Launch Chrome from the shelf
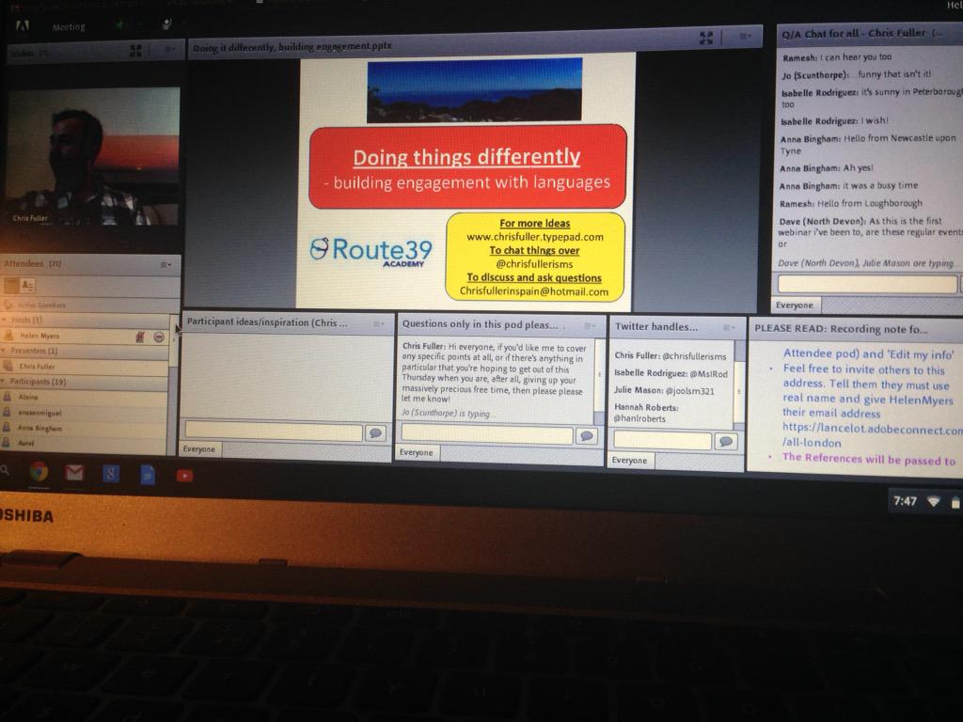Screen dimensions: 963x722 38,475
